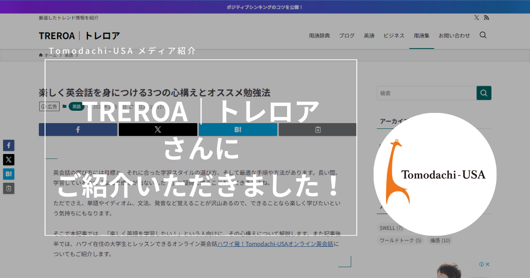
Task: Click the floating X share icon at left edge
Action: pos(9,159)
